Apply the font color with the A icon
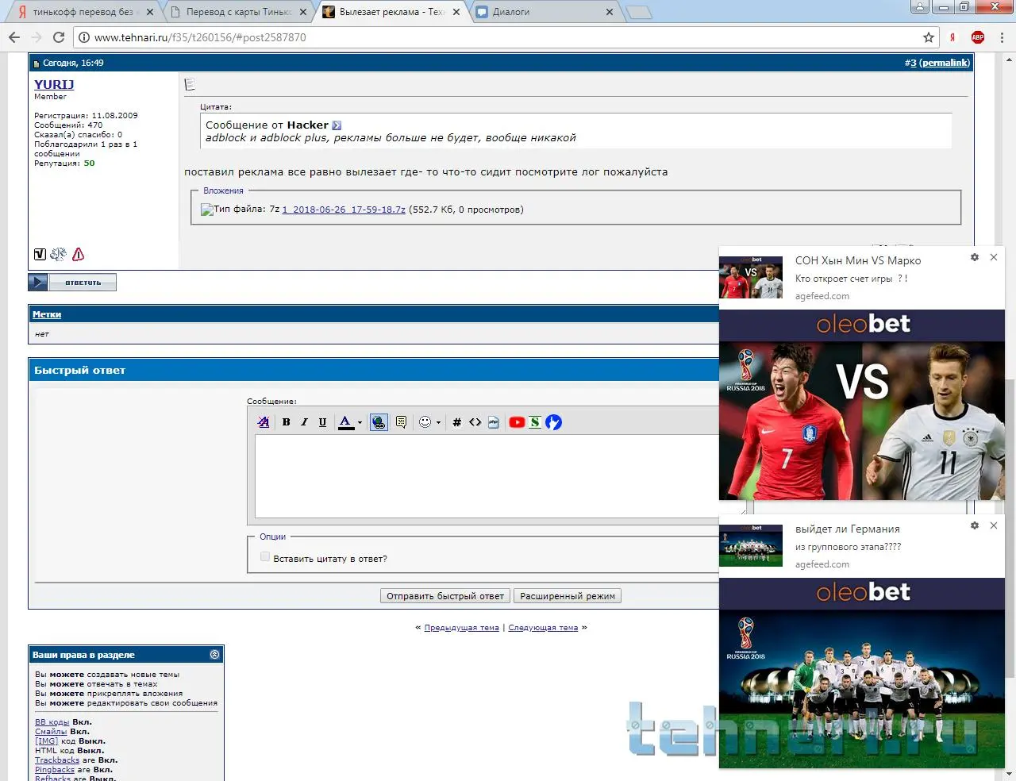The image size is (1016, 781). [345, 422]
